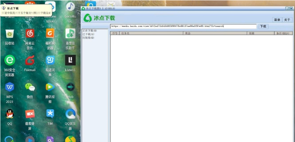Open the 菜单 menu button
Image resolution: width=295 pixels, height=142 pixels.
tap(277, 20)
